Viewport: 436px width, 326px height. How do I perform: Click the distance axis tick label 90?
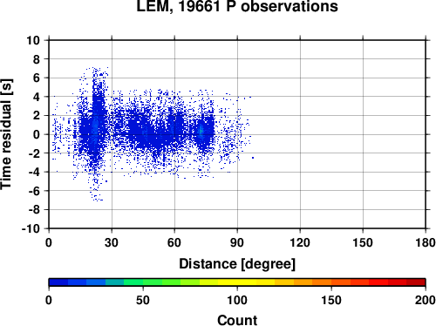(x=237, y=242)
